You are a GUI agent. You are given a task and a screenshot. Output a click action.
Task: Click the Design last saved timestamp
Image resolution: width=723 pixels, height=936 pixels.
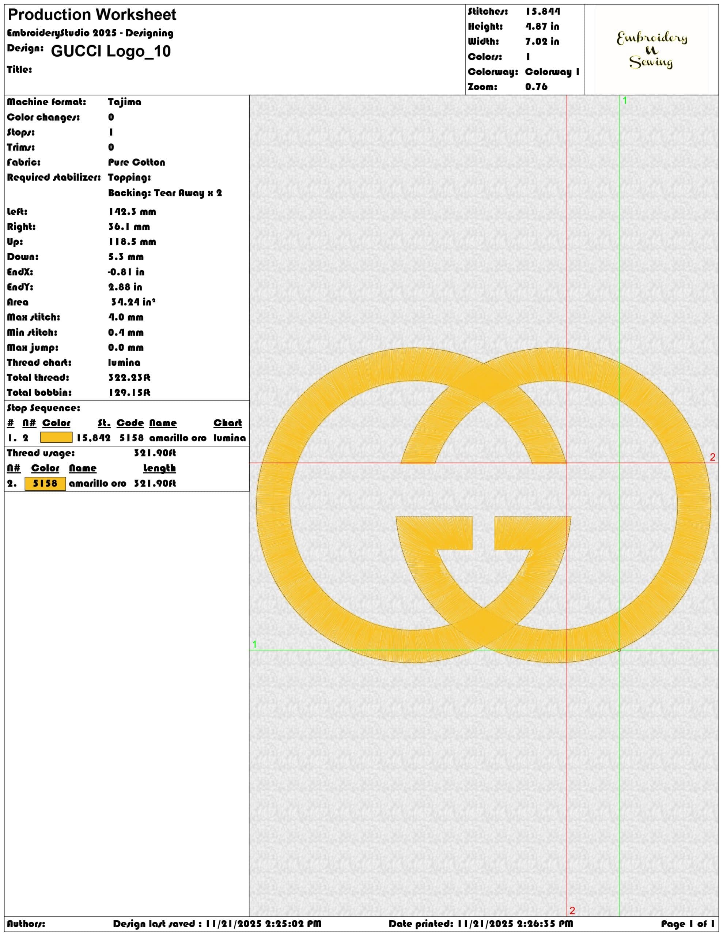point(217,924)
